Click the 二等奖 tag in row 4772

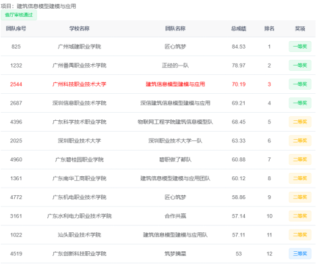300,197
